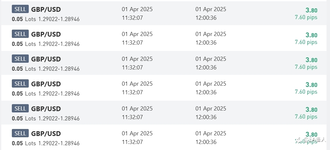Select the close time 12:00:36 in third row
The height and width of the screenshot is (150, 330).
(x=206, y=67)
